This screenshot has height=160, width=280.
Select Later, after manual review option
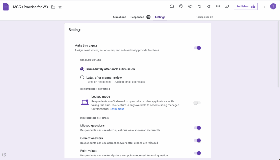[x=82, y=77]
